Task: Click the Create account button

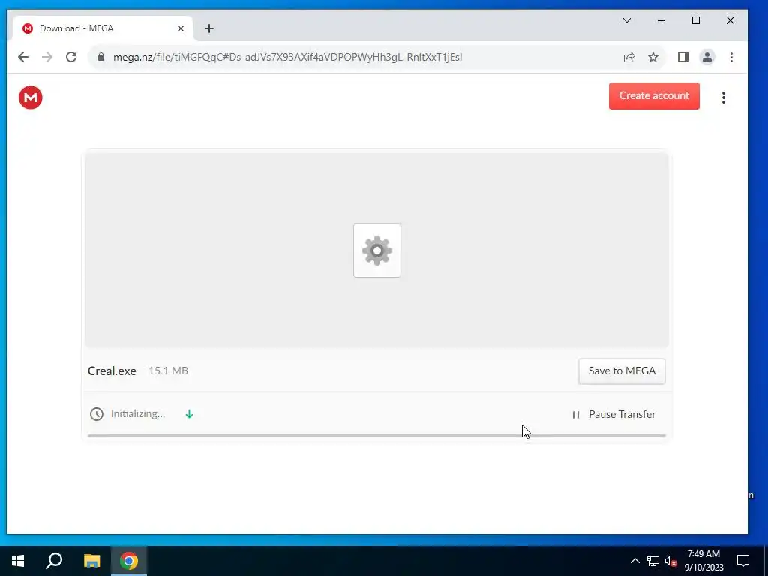Action: click(x=654, y=95)
